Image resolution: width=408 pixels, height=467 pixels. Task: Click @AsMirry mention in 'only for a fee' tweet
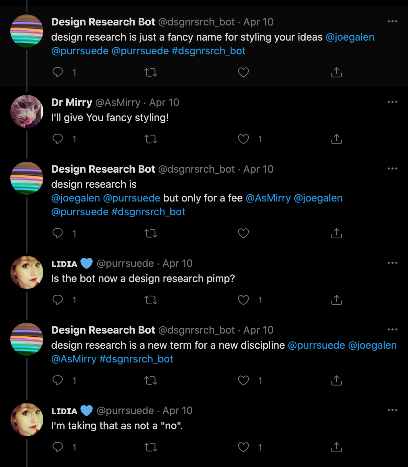[x=268, y=198]
